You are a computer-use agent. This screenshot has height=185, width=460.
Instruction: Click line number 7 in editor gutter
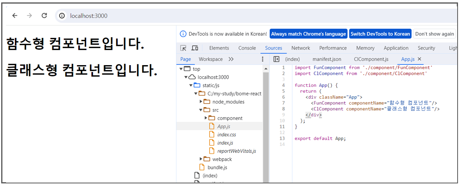[283, 103]
